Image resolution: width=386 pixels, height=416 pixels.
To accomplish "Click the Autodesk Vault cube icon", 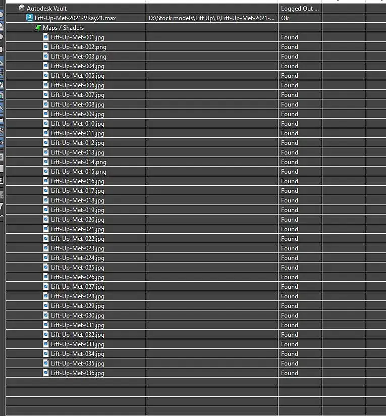I will point(22,8).
